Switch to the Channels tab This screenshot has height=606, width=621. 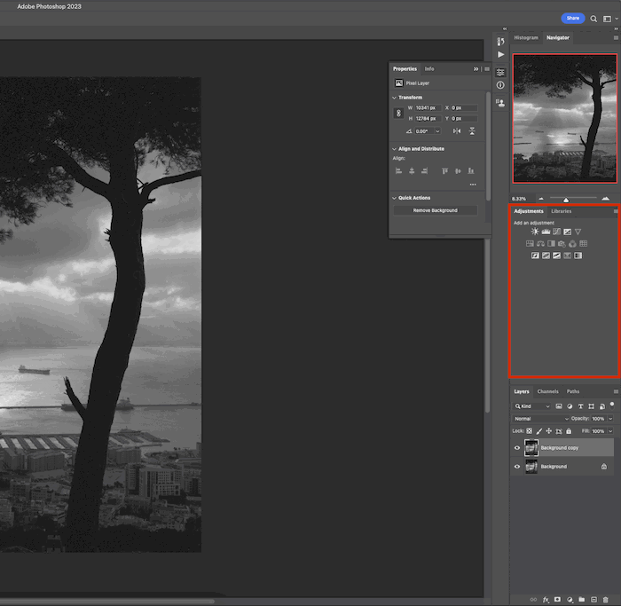(x=547, y=391)
